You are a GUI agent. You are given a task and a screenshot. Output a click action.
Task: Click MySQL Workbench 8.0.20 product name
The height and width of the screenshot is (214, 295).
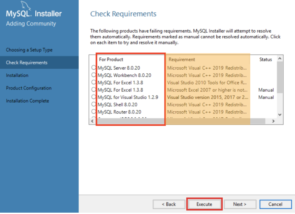[x=124, y=75]
